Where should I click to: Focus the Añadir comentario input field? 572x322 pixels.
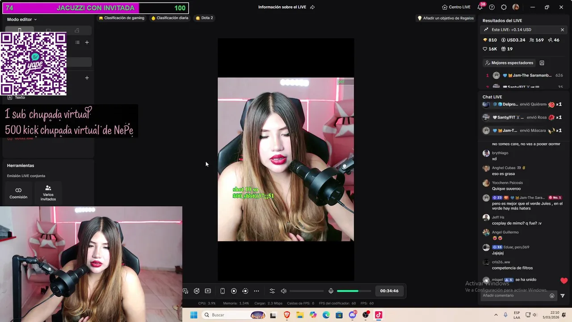tap(514, 296)
